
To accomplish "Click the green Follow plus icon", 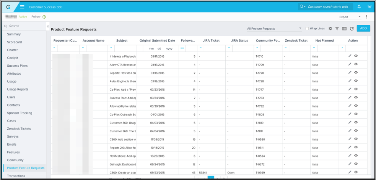I will (x=44, y=17).
